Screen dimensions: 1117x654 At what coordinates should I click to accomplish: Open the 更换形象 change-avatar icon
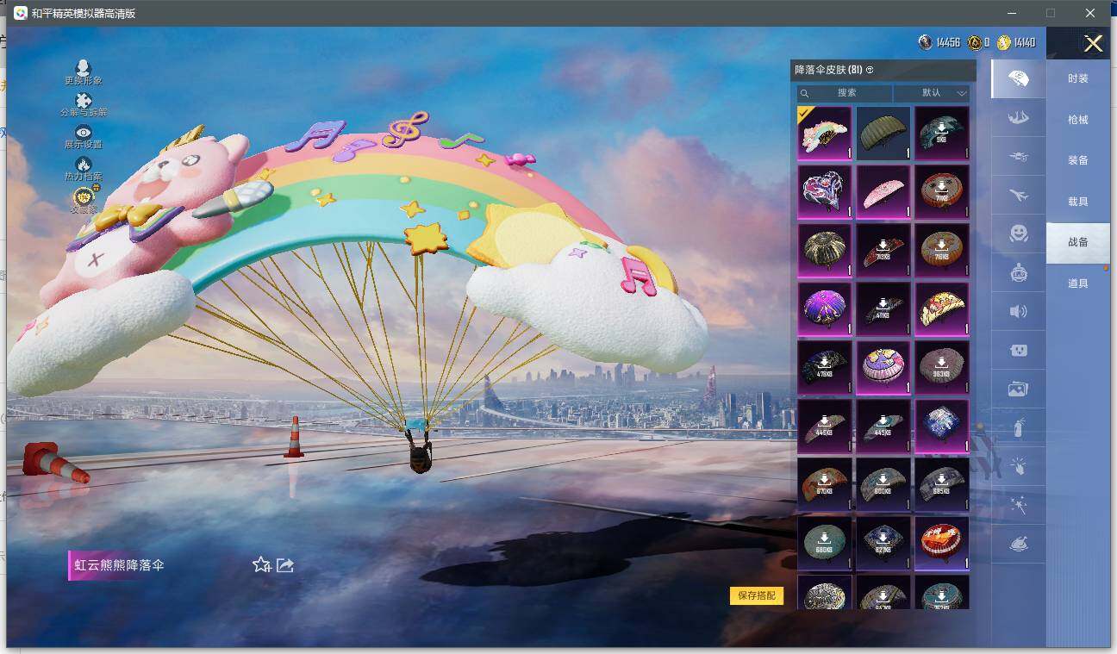click(x=83, y=67)
